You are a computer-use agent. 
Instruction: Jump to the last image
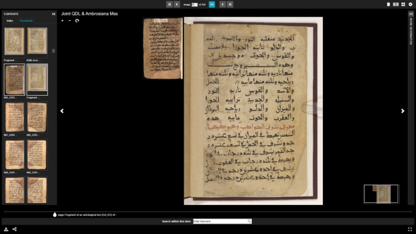230,4
